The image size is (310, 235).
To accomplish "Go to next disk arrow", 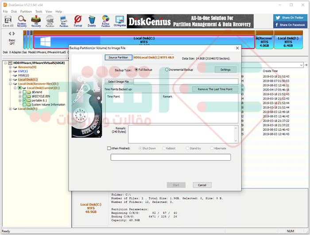I will coord(14,34).
